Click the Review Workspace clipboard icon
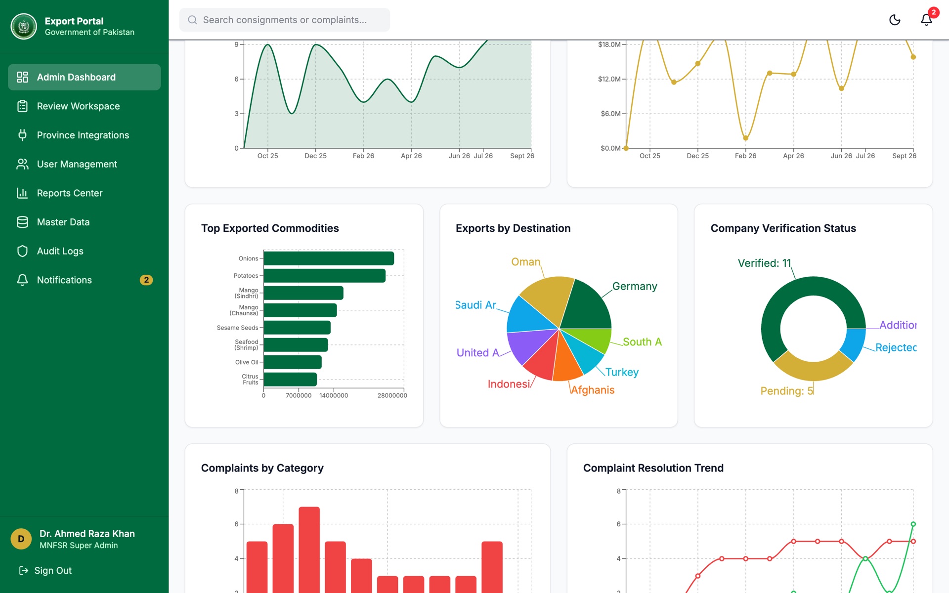The width and height of the screenshot is (949, 593). [x=22, y=106]
